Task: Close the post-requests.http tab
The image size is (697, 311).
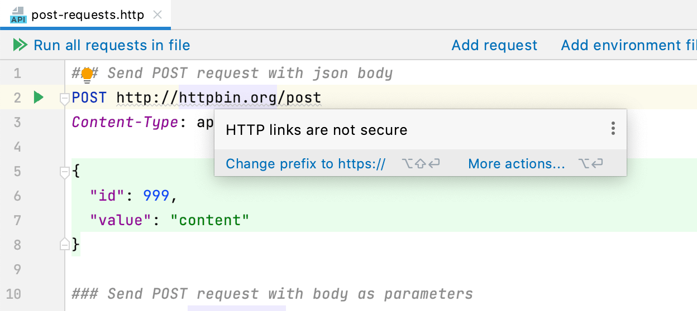Action: (x=158, y=15)
